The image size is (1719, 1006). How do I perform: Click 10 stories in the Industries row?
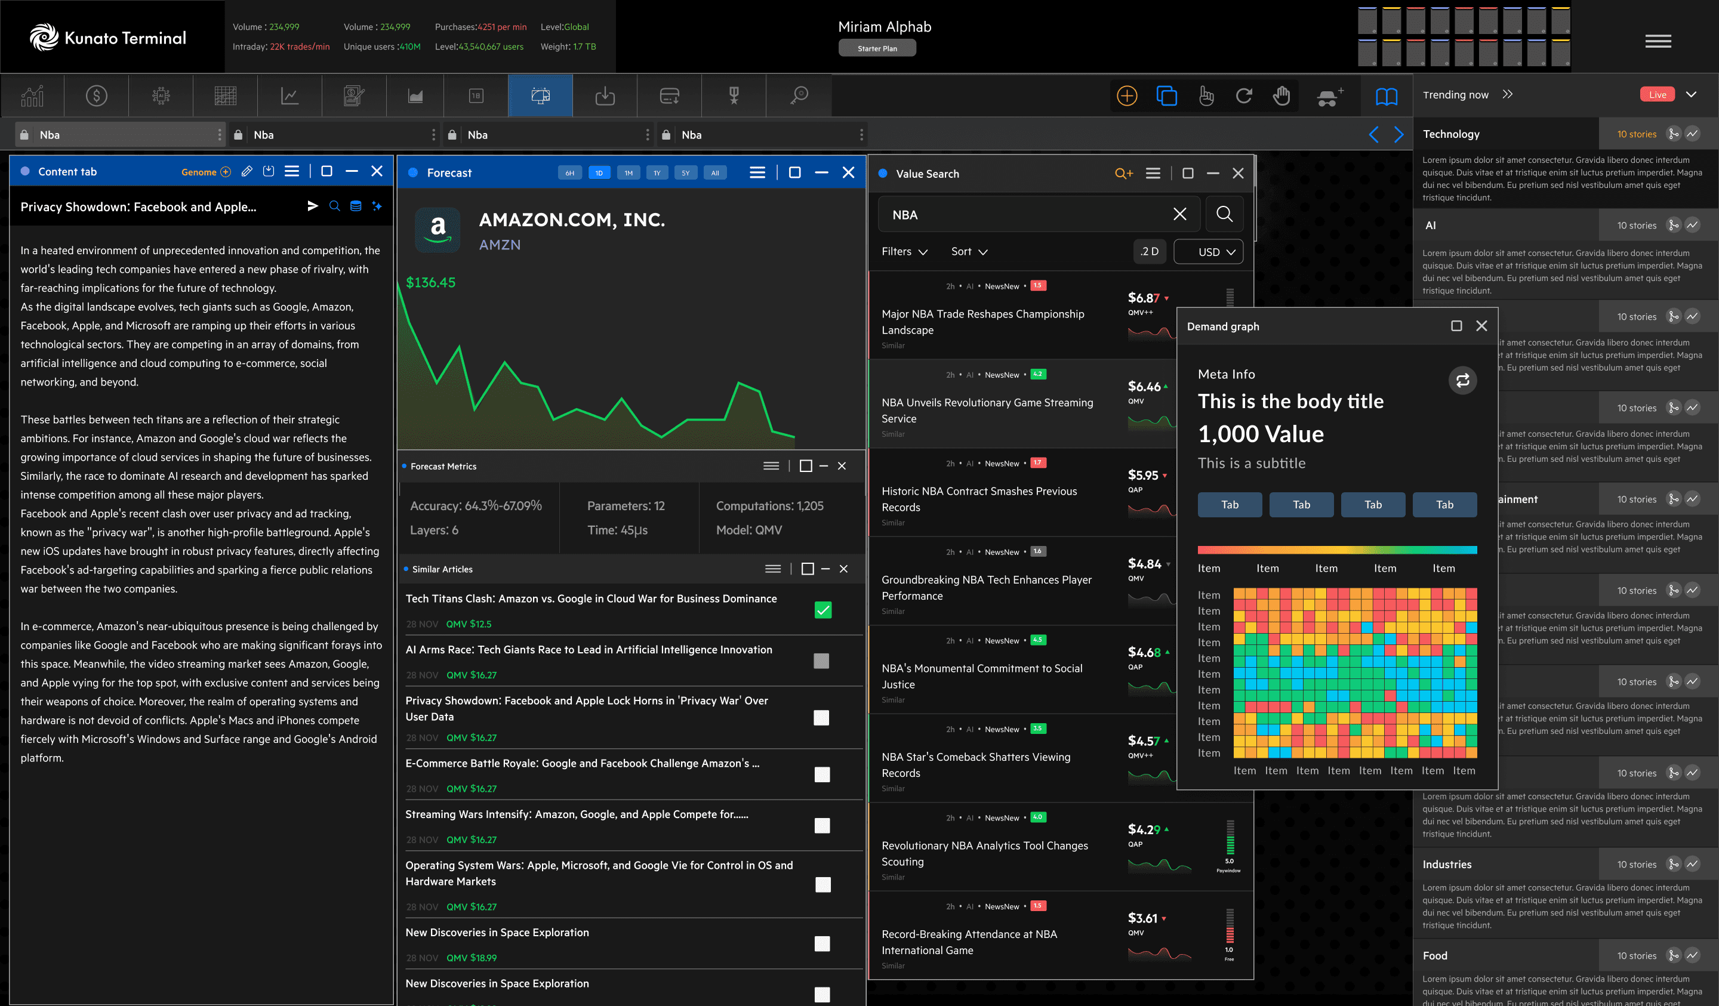pos(1637,864)
